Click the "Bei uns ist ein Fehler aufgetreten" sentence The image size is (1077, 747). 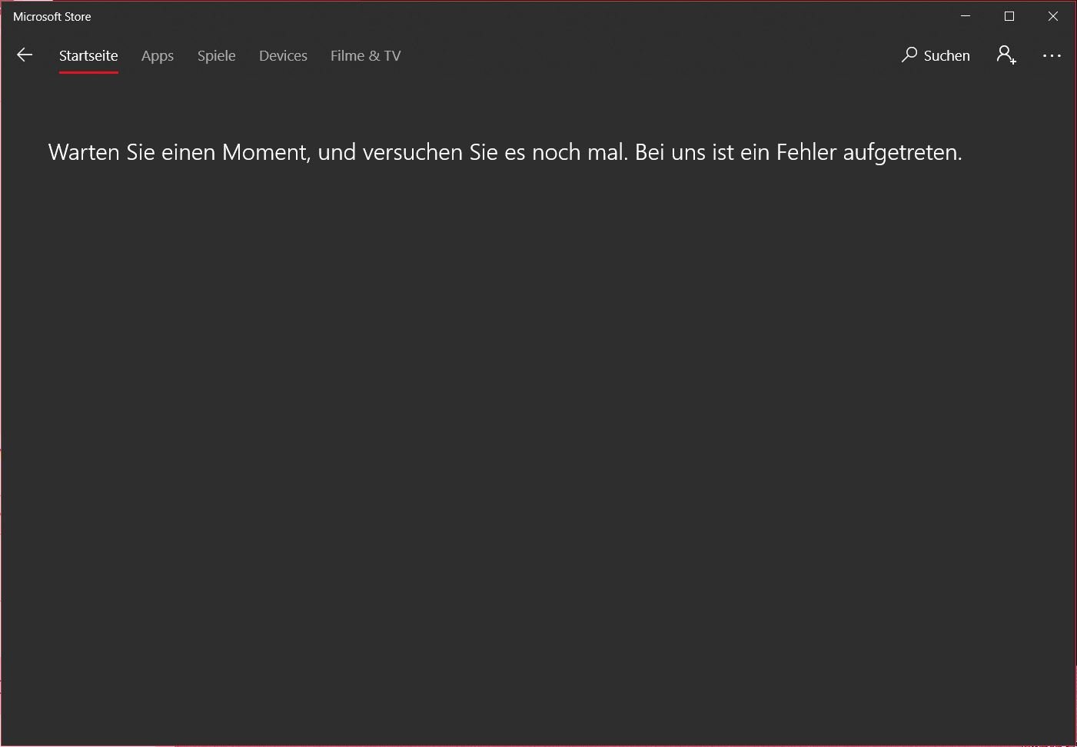click(x=798, y=152)
